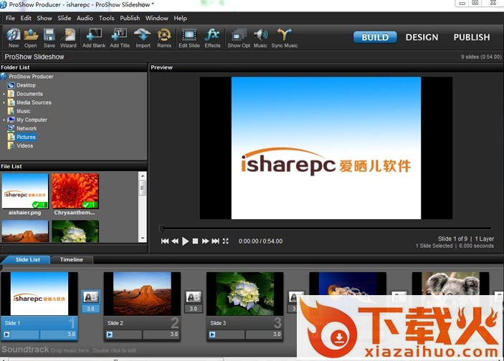Open the Effects (fx) tool
The width and height of the screenshot is (504, 361).
(212, 38)
